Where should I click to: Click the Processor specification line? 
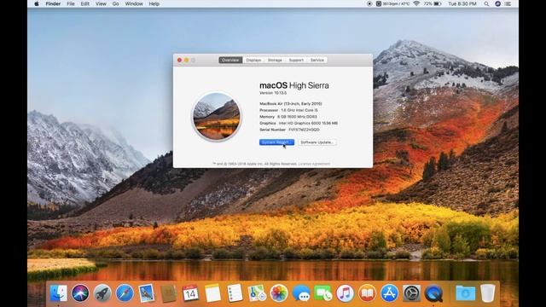pos(288,110)
